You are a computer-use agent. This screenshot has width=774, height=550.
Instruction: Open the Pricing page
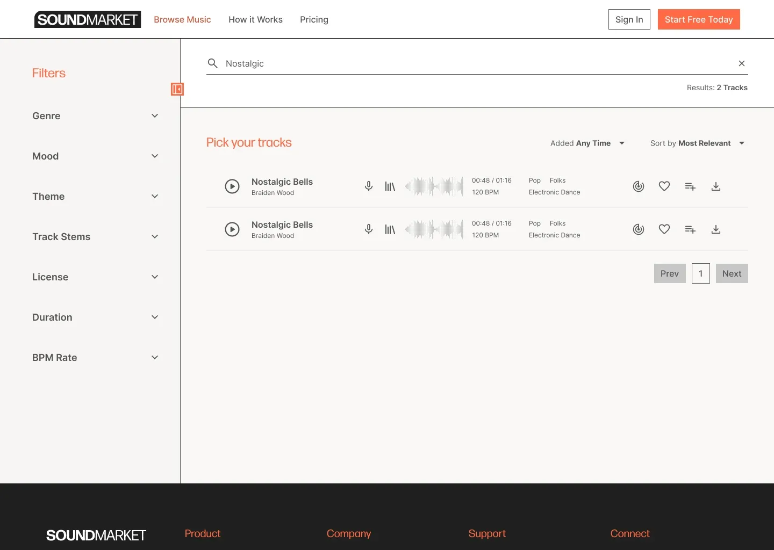coord(314,19)
